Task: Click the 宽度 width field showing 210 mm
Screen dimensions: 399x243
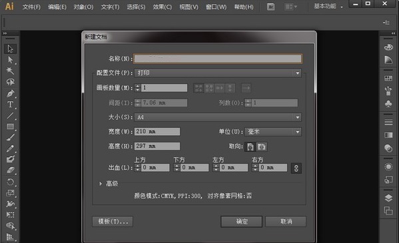Action: pyautogui.click(x=157, y=132)
